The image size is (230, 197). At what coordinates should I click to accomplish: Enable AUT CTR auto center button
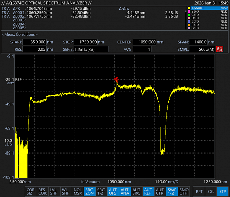160,191
